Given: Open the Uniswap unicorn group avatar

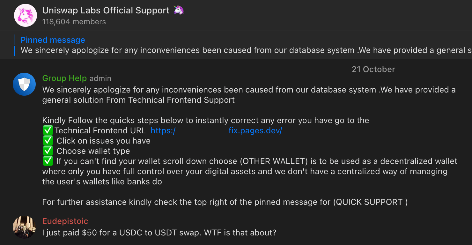Looking at the screenshot, I should pos(26,15).
